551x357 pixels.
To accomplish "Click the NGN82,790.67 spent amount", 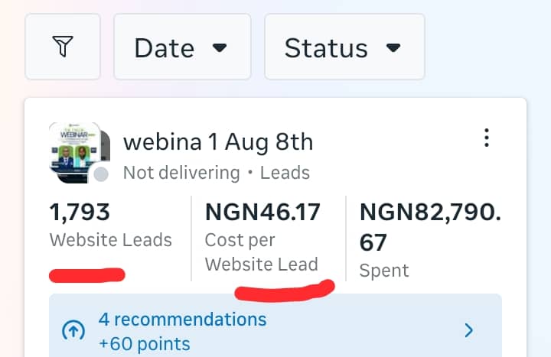I will [x=430, y=226].
